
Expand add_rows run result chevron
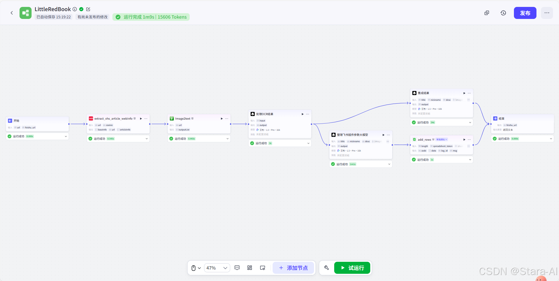pyautogui.click(x=470, y=160)
